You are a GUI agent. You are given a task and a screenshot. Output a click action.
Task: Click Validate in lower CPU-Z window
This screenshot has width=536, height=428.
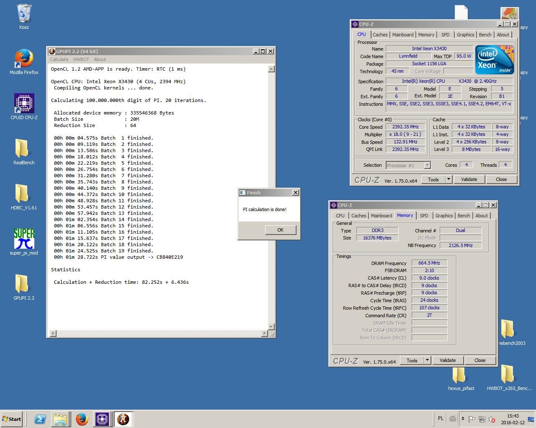tap(448, 360)
